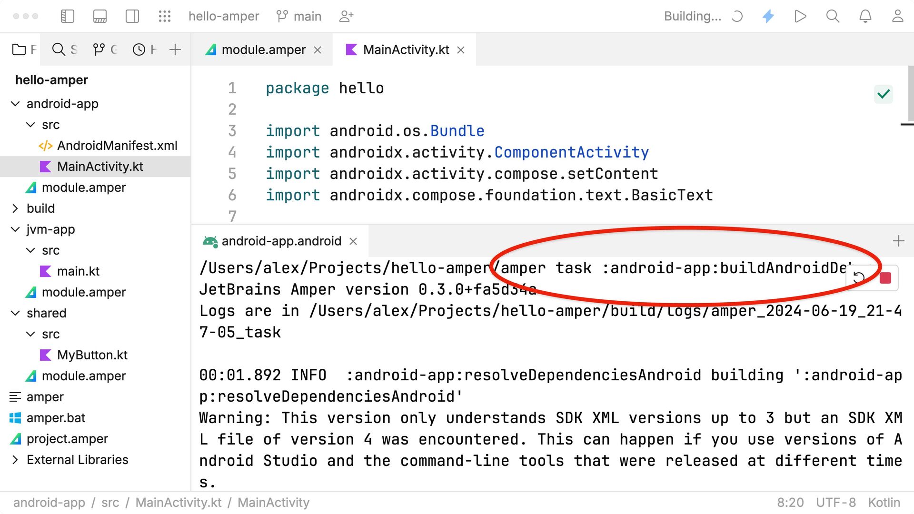The image size is (914, 514).
Task: Add a new run panel tab
Action: (x=898, y=241)
